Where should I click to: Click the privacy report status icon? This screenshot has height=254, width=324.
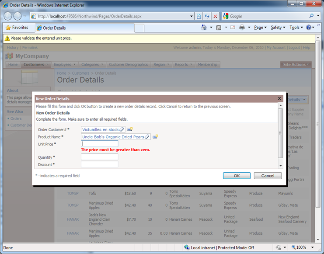point(279,247)
